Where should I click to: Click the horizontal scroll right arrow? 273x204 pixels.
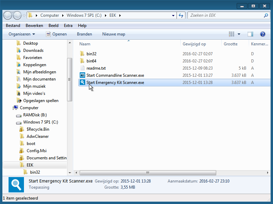(268, 173)
